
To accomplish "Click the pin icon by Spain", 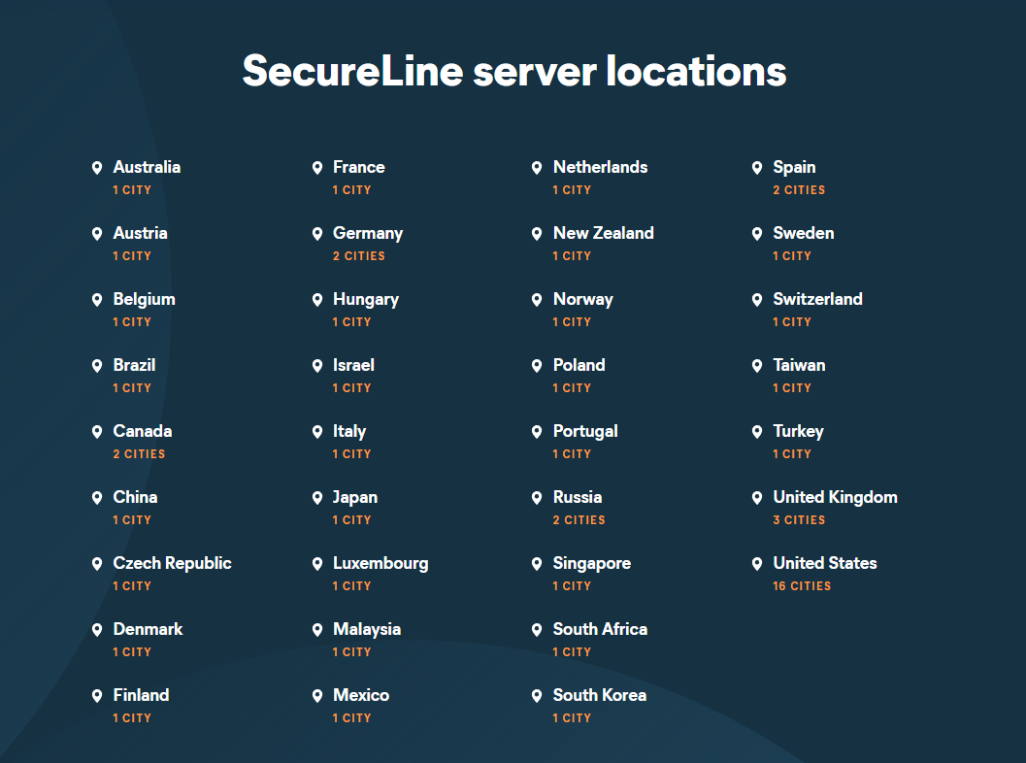I will [757, 168].
